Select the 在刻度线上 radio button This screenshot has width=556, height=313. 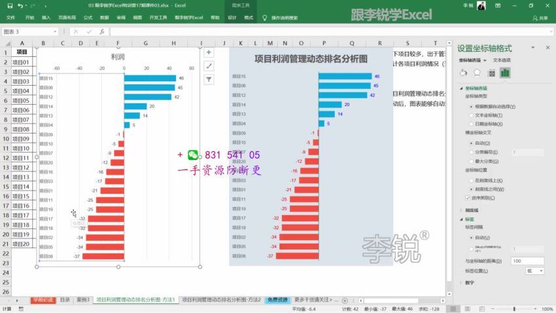click(x=471, y=181)
